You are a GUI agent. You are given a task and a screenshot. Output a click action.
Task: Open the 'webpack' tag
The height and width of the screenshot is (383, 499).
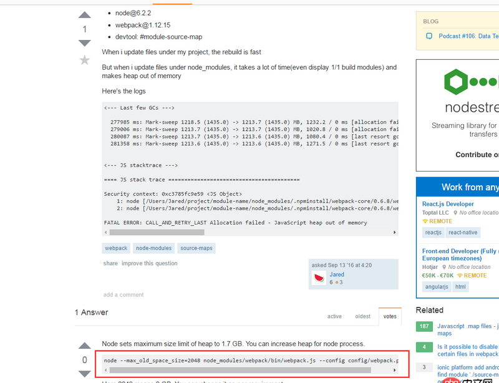[x=115, y=248]
